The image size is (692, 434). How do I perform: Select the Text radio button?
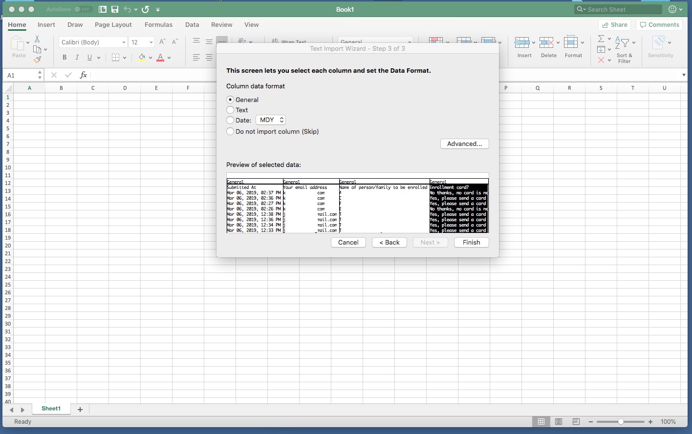point(230,110)
